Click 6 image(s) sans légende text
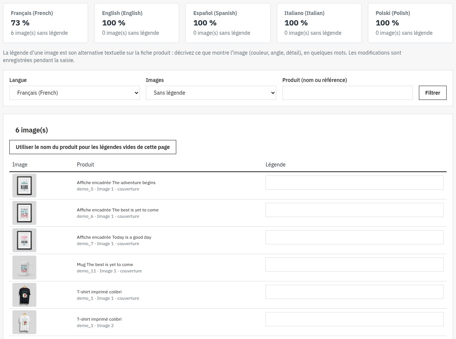Screen dimensions: 456x339 (39, 33)
